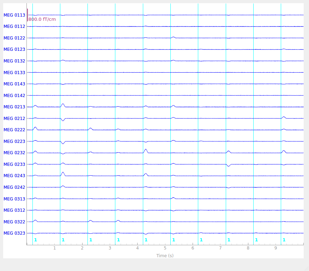Click the window resize grip at bottom-right corner
Image resolution: width=309 pixels, height=271 pixels.
click(307, 269)
